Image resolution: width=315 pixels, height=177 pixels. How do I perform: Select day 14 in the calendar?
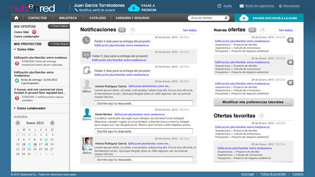[24, 144]
